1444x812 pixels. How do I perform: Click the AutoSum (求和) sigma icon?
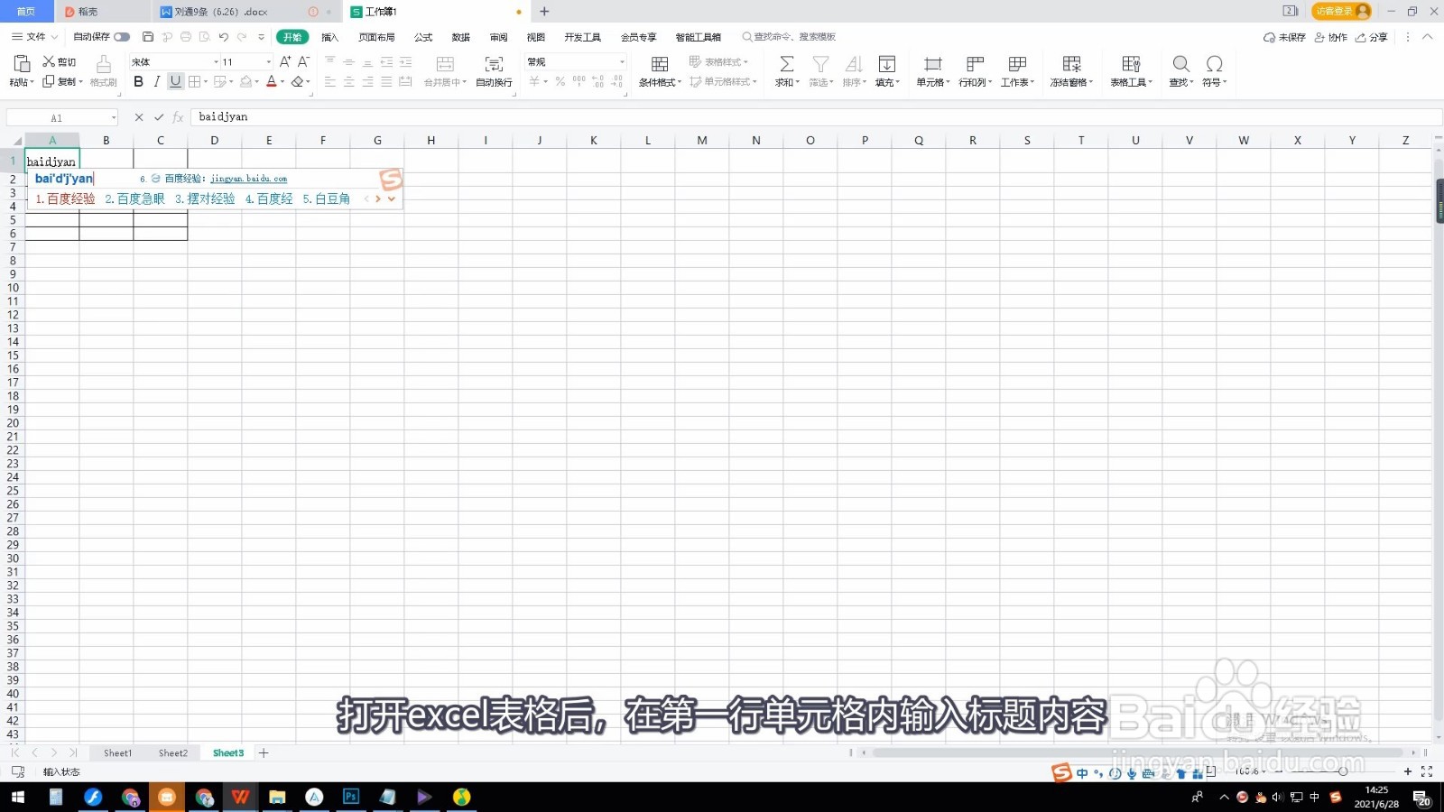pos(787,64)
